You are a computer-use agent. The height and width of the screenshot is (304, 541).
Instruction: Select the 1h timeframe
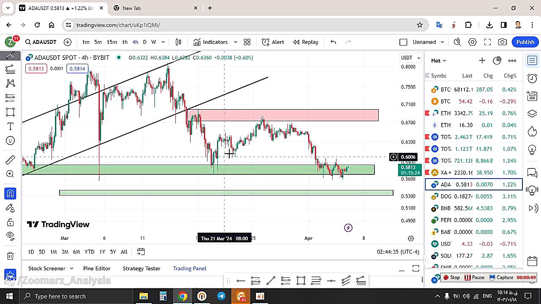pos(125,42)
